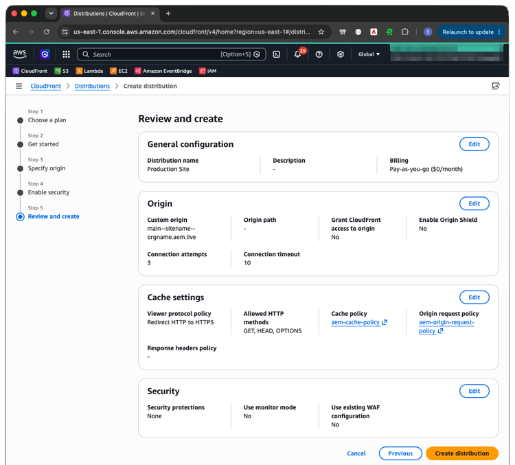Go back in browser history
The height and width of the screenshot is (465, 515).
point(15,32)
